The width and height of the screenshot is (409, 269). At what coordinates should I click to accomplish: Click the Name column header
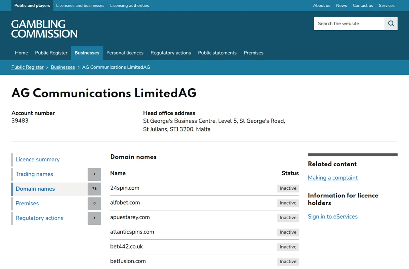point(118,173)
